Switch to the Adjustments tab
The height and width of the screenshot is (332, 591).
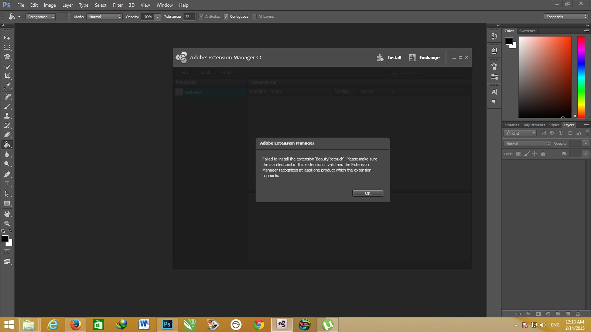coord(534,125)
